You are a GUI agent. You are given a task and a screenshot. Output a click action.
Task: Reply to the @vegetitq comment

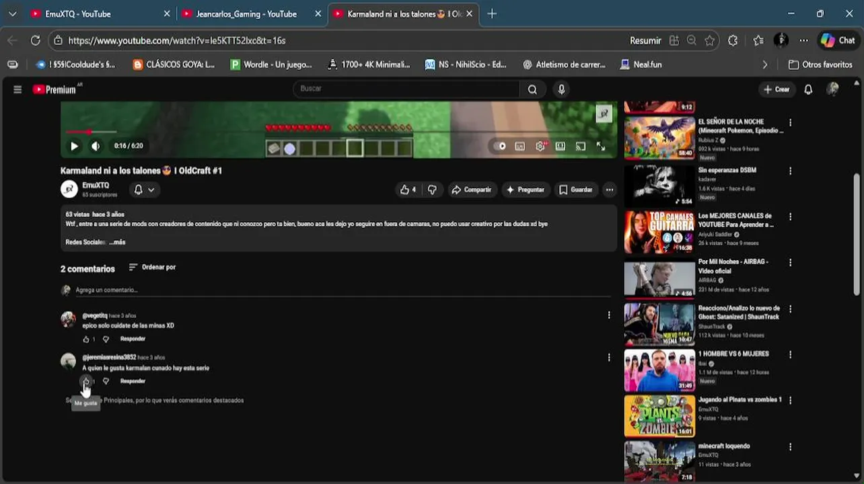[x=133, y=339]
